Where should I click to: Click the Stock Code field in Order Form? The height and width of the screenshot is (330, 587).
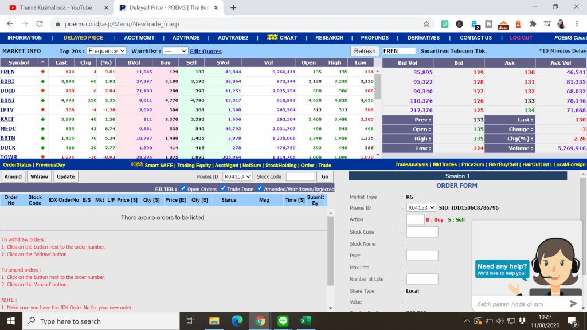[422, 232]
